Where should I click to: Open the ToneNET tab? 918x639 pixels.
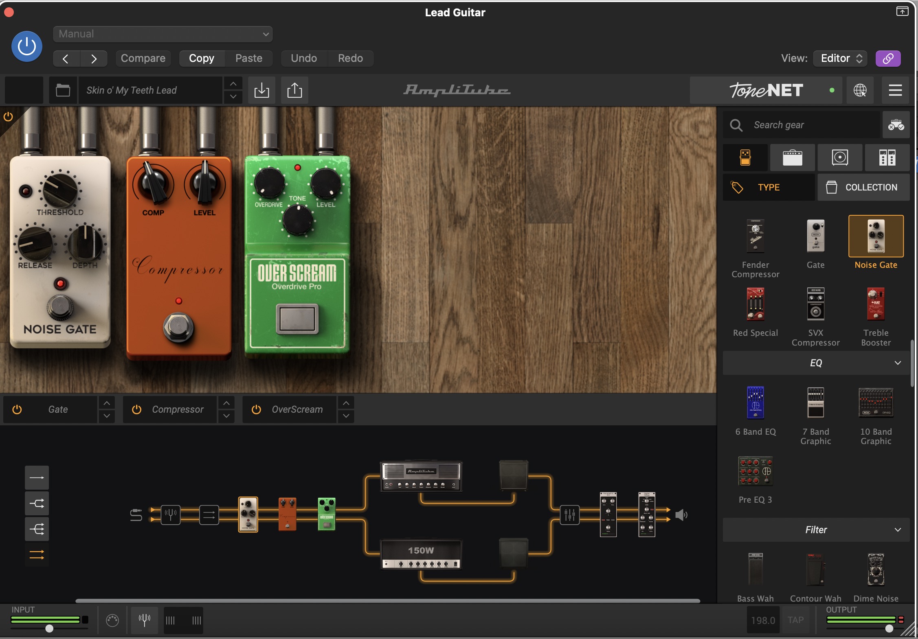click(766, 90)
